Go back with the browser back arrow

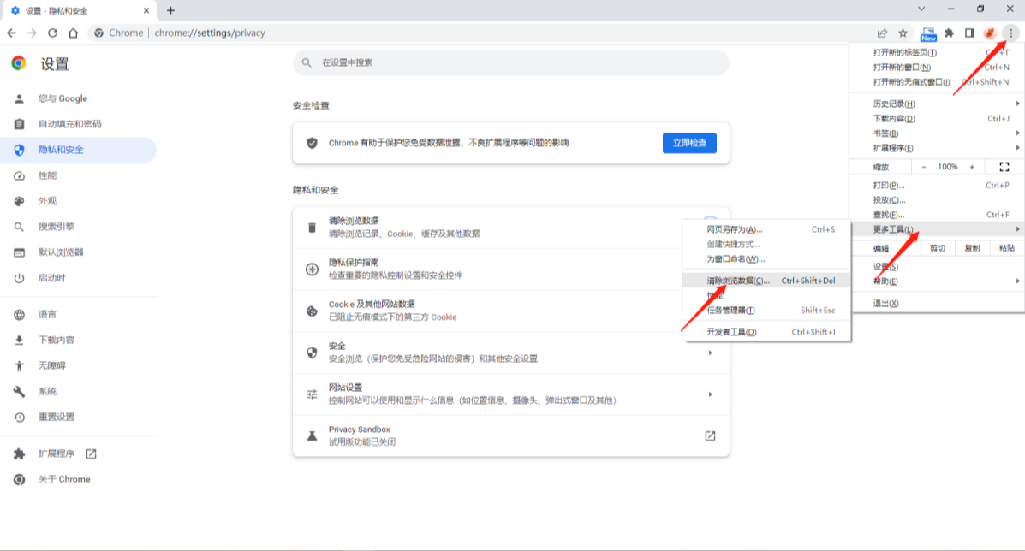click(12, 33)
